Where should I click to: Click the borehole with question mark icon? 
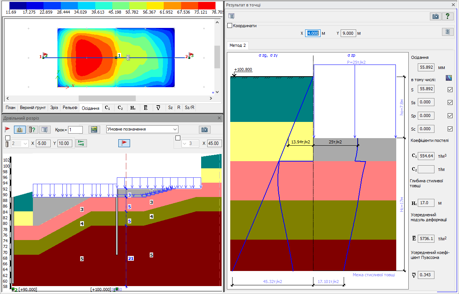click(x=32, y=129)
